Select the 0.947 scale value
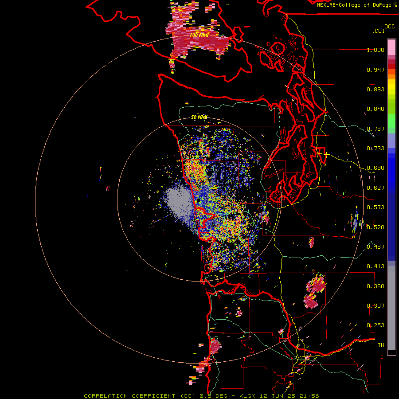This screenshot has height=399, width=399. pos(376,70)
